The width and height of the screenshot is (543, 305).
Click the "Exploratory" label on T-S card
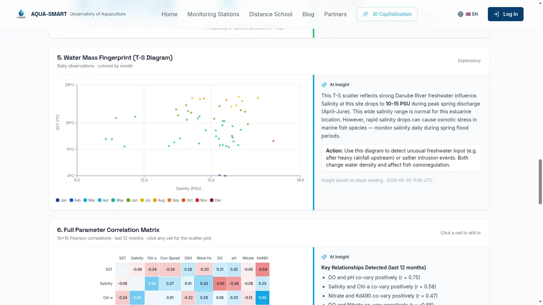coord(469,61)
